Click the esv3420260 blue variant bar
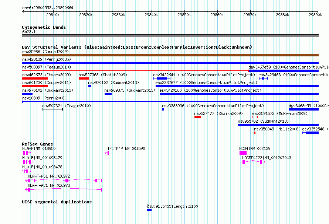 [x=239, y=94]
